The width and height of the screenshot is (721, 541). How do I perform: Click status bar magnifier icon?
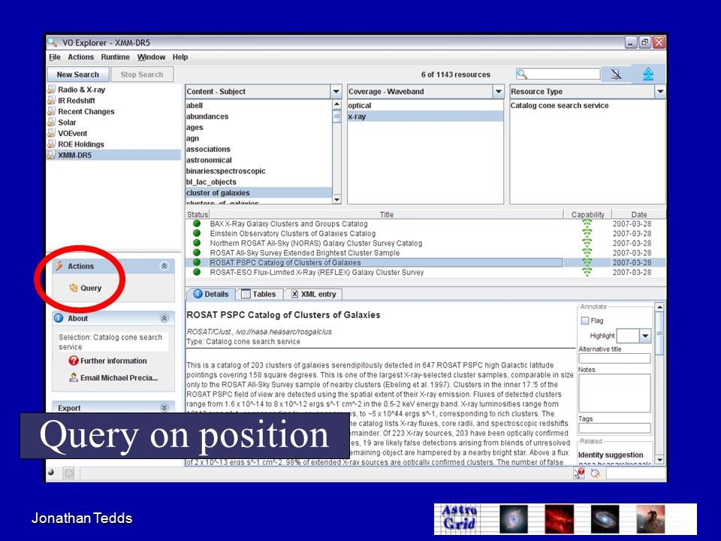tap(596, 473)
